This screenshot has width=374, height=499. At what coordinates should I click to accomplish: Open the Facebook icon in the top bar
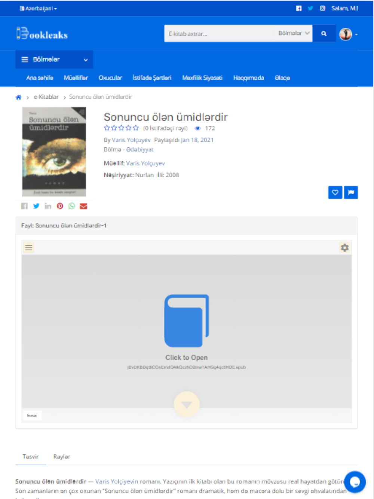[298, 8]
